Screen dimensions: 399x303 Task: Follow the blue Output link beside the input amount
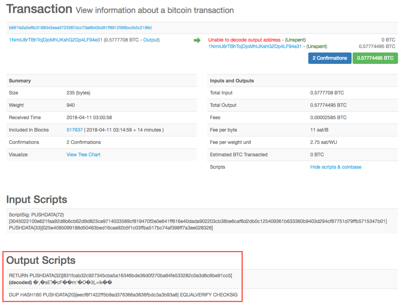pyautogui.click(x=151, y=40)
